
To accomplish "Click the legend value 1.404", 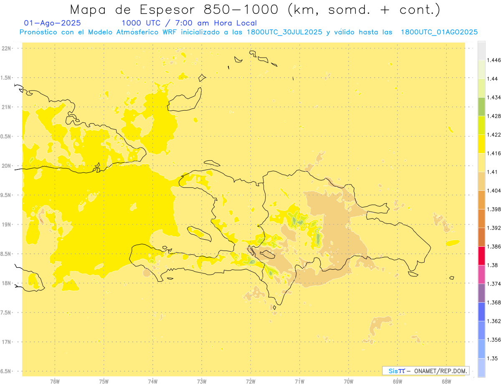I will pyautogui.click(x=493, y=191).
